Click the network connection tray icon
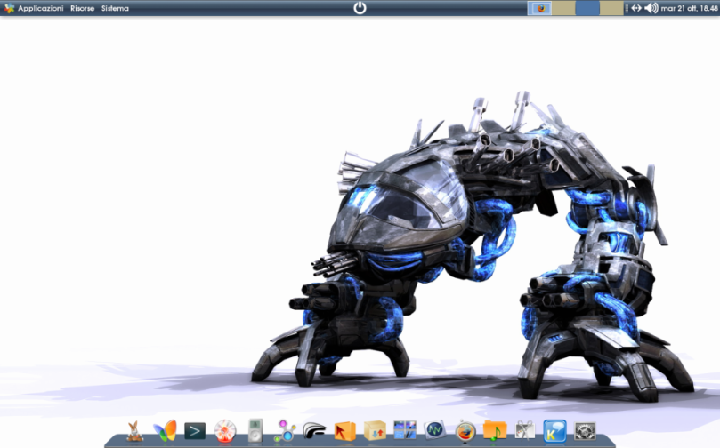Screen dimensions: 720x448 tap(636, 8)
